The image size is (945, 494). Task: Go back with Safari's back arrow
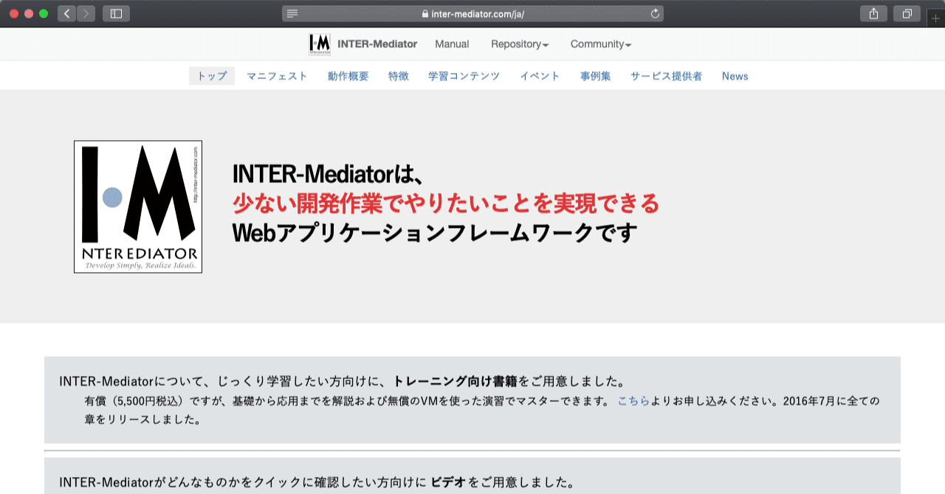(66, 13)
